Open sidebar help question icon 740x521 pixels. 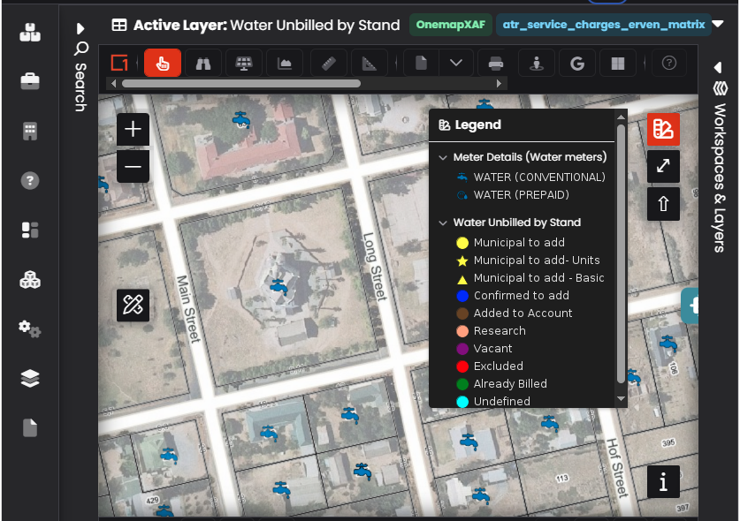(x=30, y=180)
